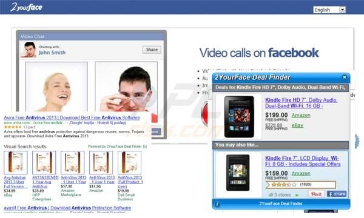Click the Share button in Video Chat

[x=152, y=50]
